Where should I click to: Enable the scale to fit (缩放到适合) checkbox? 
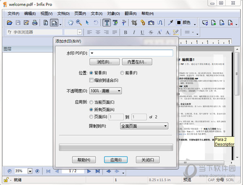click(91, 80)
